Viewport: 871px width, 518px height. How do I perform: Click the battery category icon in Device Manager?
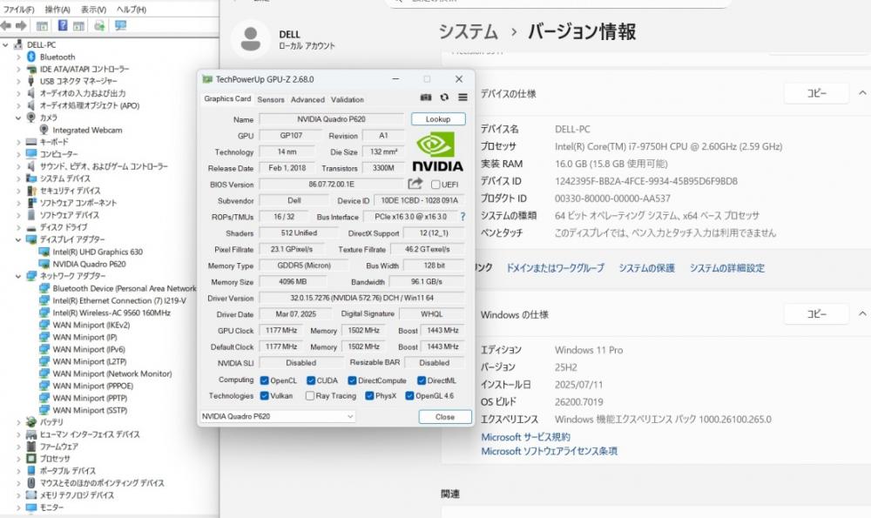pyautogui.click(x=31, y=422)
